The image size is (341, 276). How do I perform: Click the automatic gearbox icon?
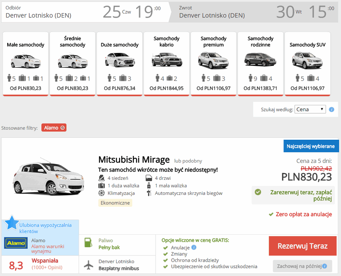tap(149, 193)
